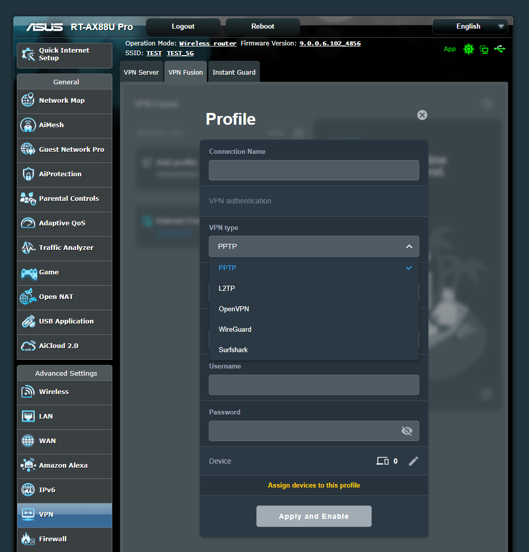Edit assigned devices with pencil icon
This screenshot has width=529, height=552.
coord(414,461)
